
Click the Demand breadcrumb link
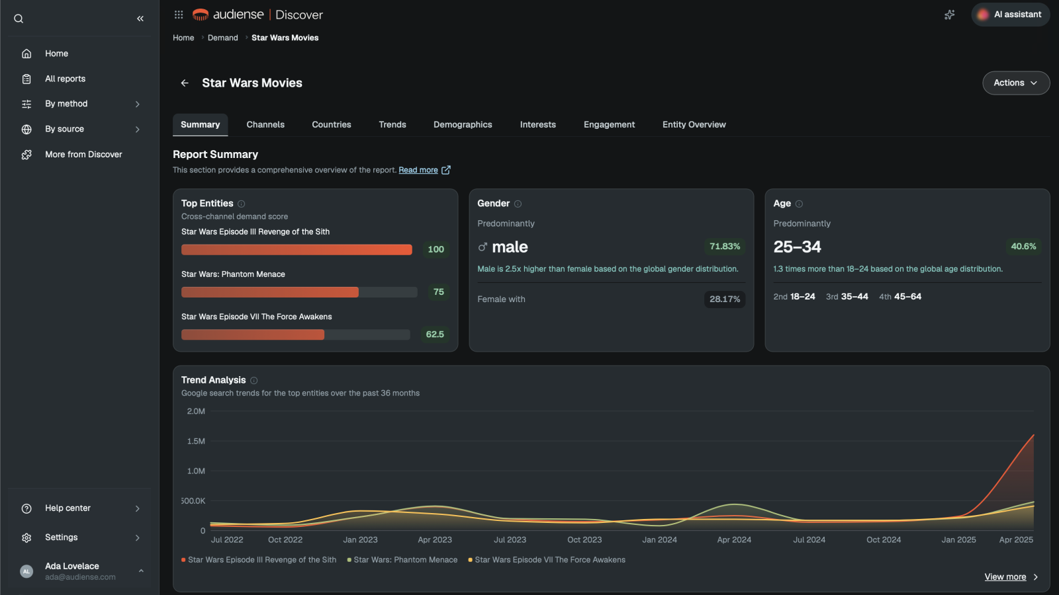223,38
